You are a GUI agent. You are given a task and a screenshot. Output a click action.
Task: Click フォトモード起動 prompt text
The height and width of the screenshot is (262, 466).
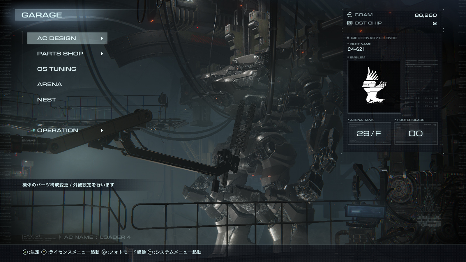[127, 252]
